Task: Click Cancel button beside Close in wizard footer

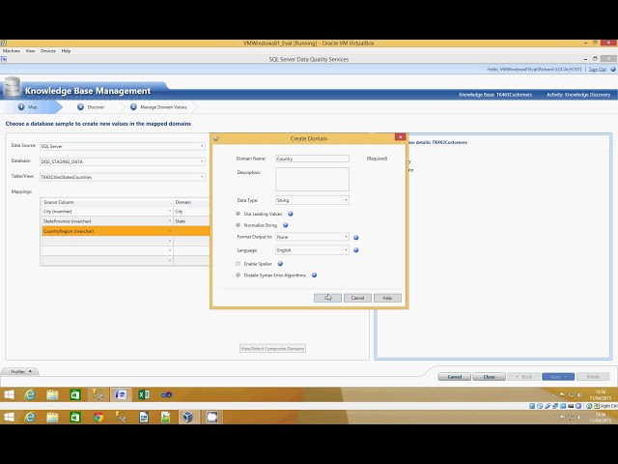Action: (x=455, y=377)
